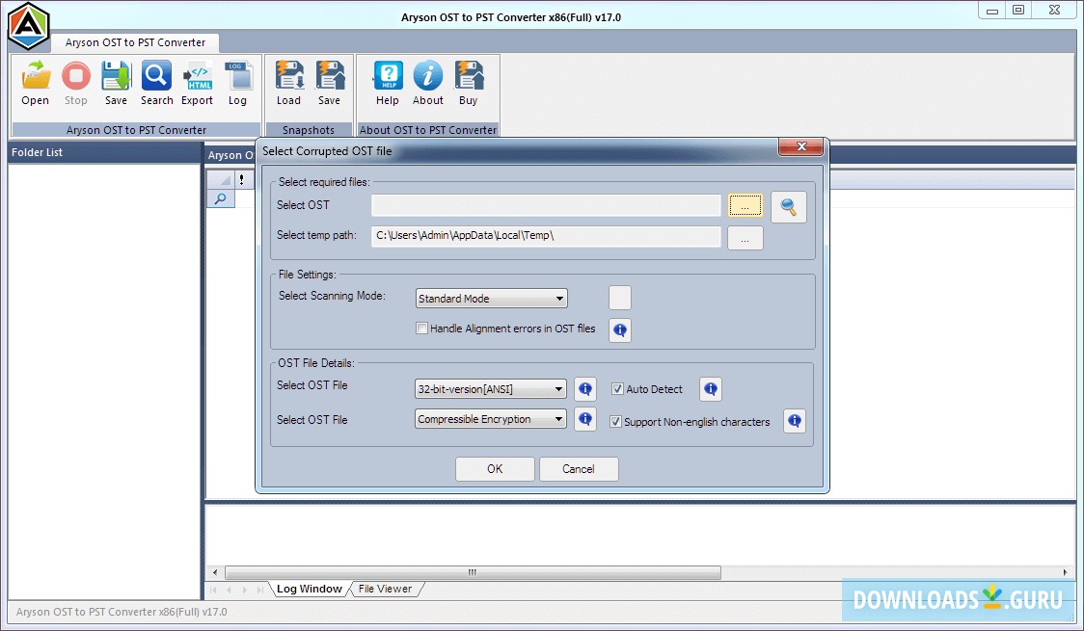Viewport: 1084px width, 631px height.
Task: Click the browse button next to Select OST
Action: tap(745, 205)
